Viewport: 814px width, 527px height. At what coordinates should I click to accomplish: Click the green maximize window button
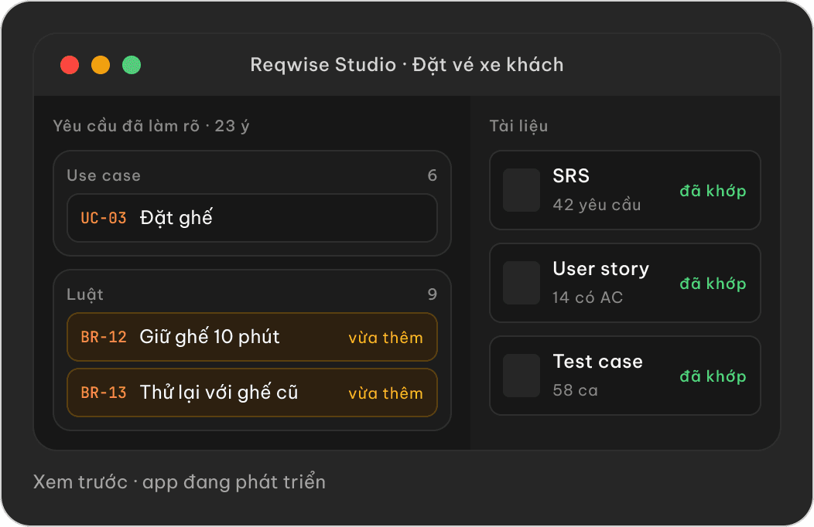pos(132,65)
